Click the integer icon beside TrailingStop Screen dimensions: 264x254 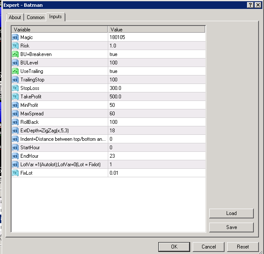coord(15,80)
